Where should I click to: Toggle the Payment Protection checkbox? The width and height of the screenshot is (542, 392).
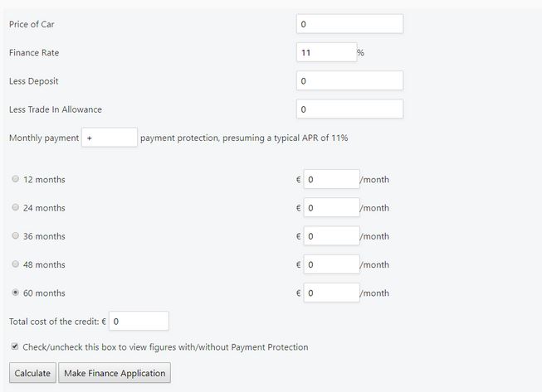point(15,346)
